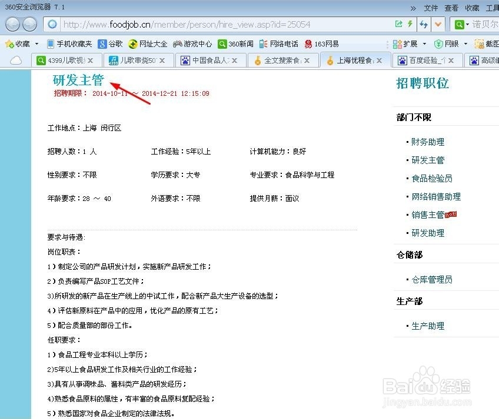Visit 360新闻 news page
Screen dimensions: 499x419
(235, 43)
